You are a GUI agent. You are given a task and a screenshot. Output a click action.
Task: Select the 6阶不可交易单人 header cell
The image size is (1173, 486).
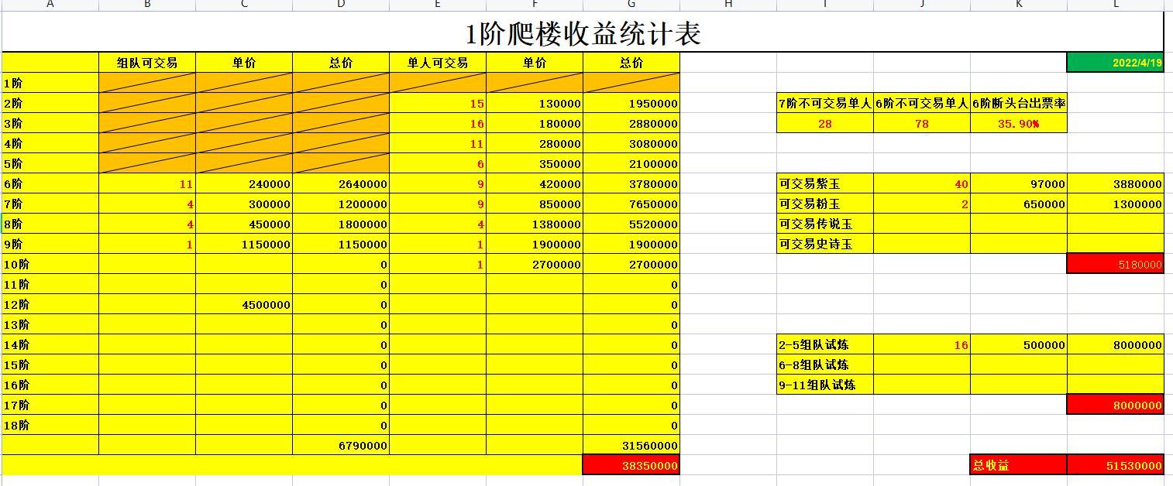922,103
